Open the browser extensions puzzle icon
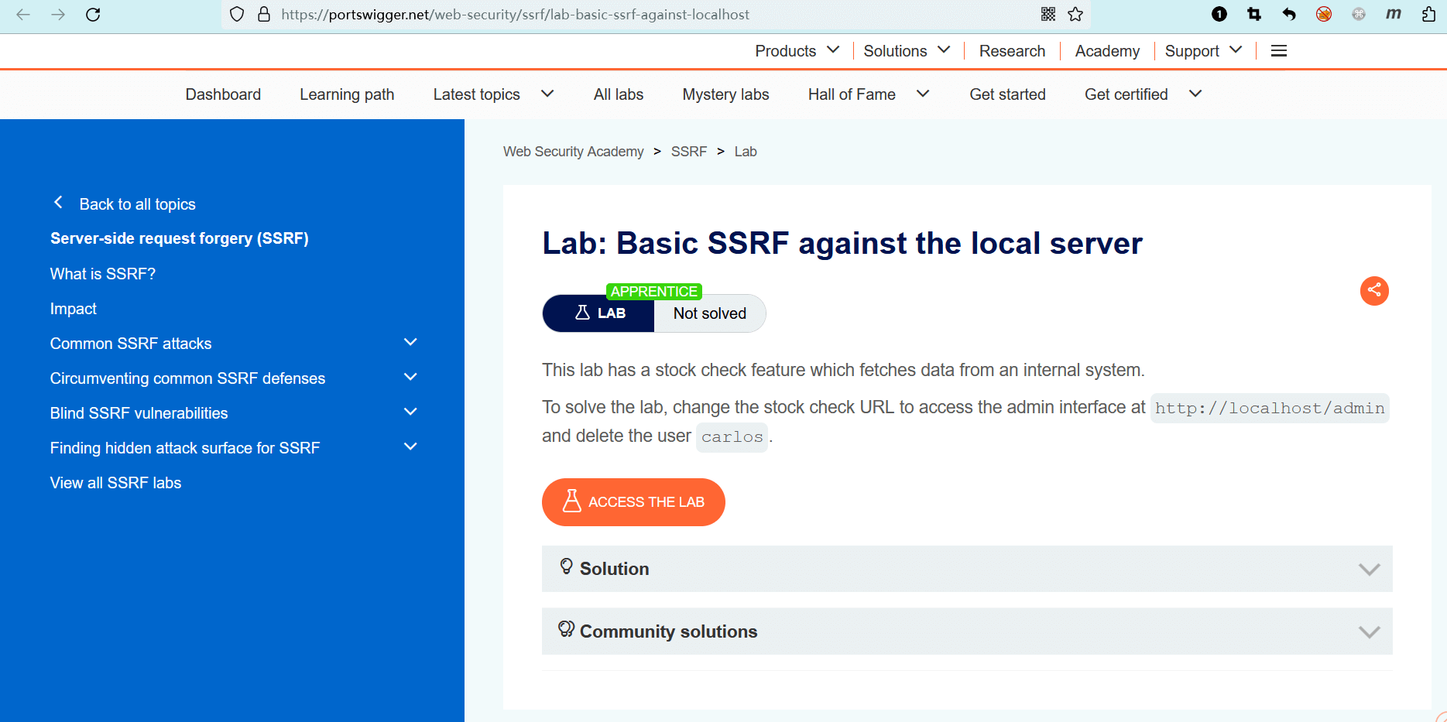This screenshot has width=1447, height=722. pos(1428,15)
